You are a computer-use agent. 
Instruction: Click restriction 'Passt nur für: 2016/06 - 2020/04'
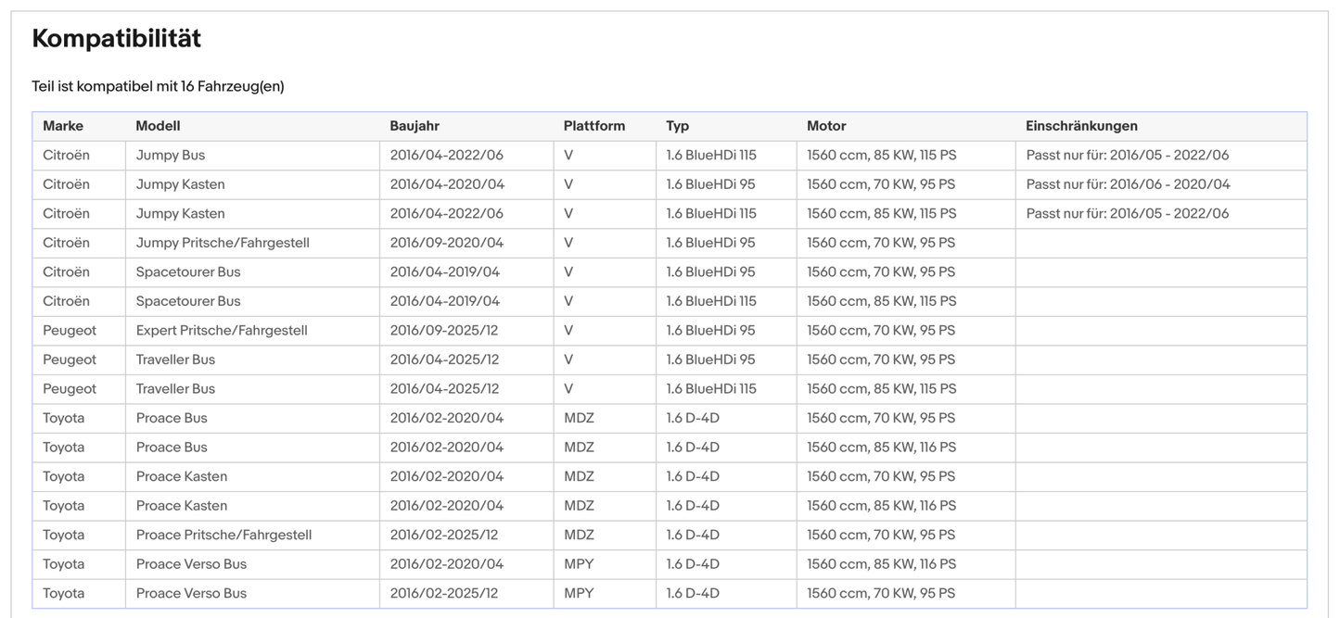[1128, 184]
